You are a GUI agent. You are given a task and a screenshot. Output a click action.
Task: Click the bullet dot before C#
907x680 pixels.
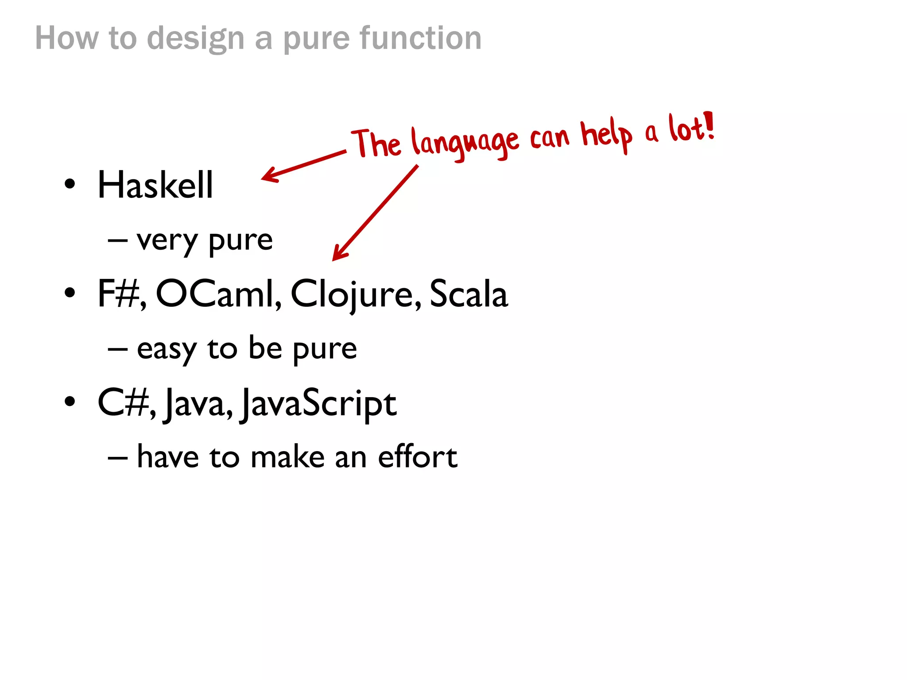(70, 402)
